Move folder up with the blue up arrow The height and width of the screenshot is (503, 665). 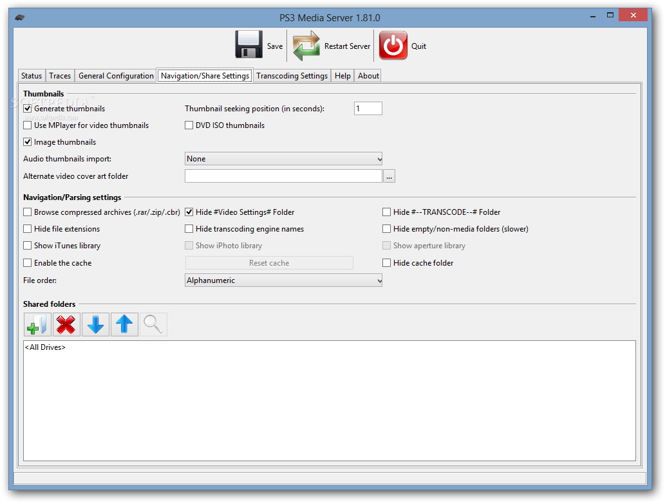coord(124,325)
